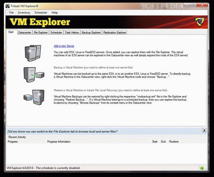The width and height of the screenshot is (214, 177).
Task: Click the Runtime column header
Action: [174, 142]
